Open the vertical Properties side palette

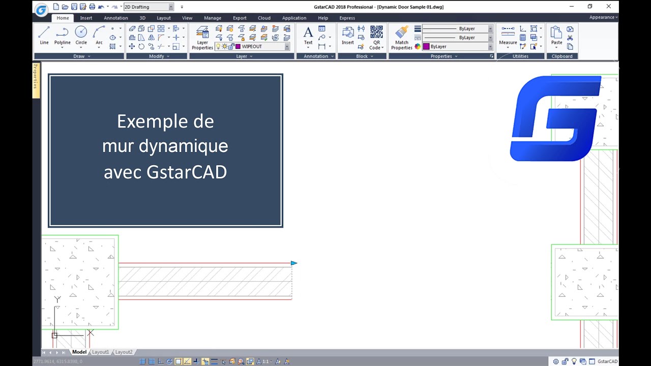click(36, 80)
